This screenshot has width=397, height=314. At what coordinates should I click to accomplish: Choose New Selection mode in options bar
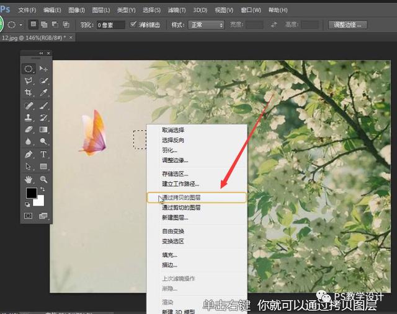pyautogui.click(x=33, y=25)
